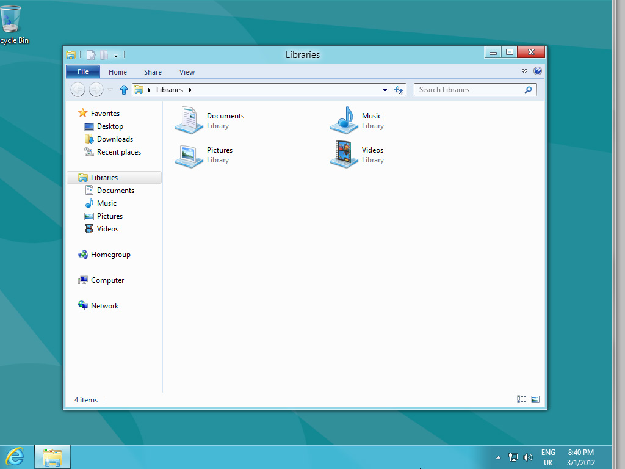
Task: Click the Back navigation button
Action: (x=78, y=89)
